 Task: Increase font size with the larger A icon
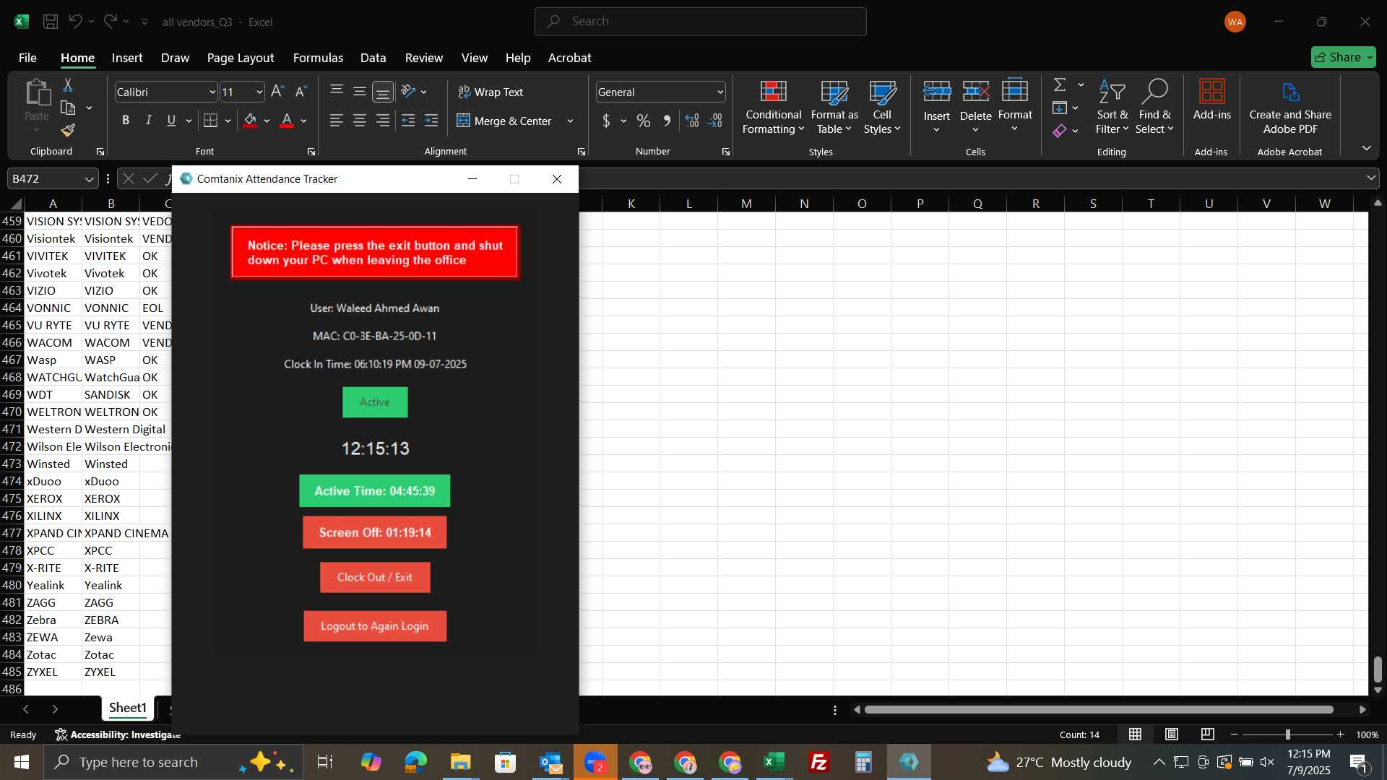(277, 92)
